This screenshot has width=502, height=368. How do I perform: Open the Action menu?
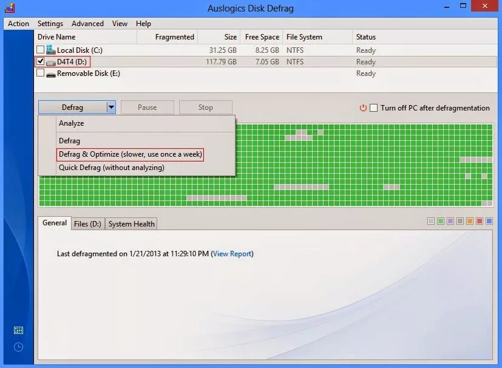pos(18,24)
